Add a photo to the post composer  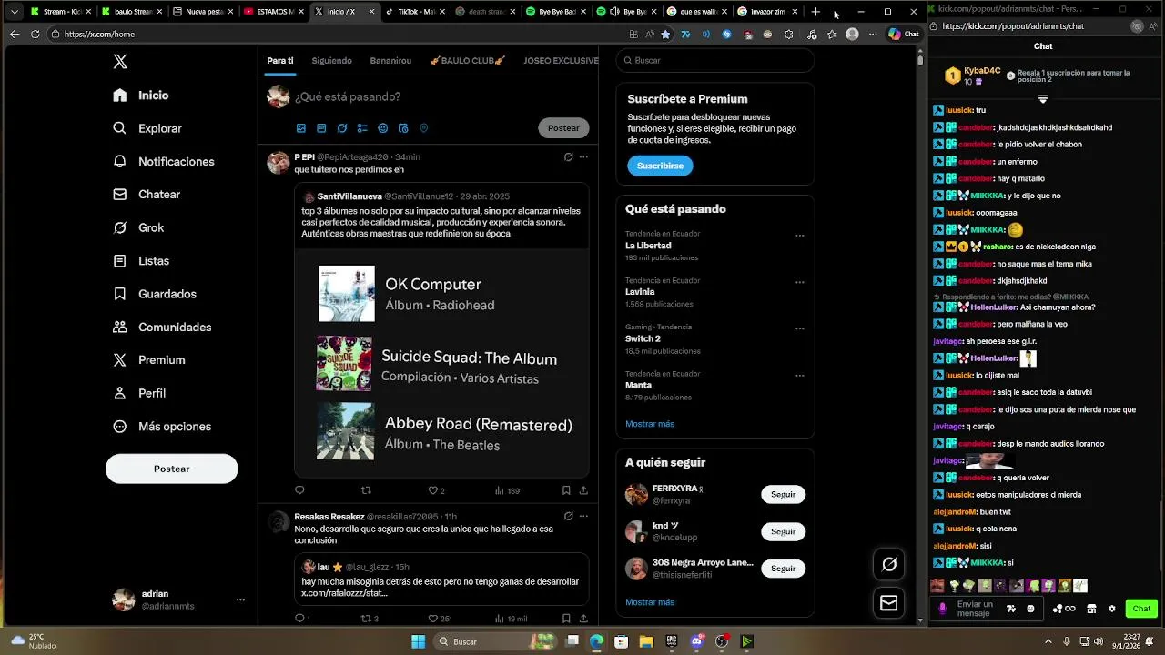(x=301, y=128)
